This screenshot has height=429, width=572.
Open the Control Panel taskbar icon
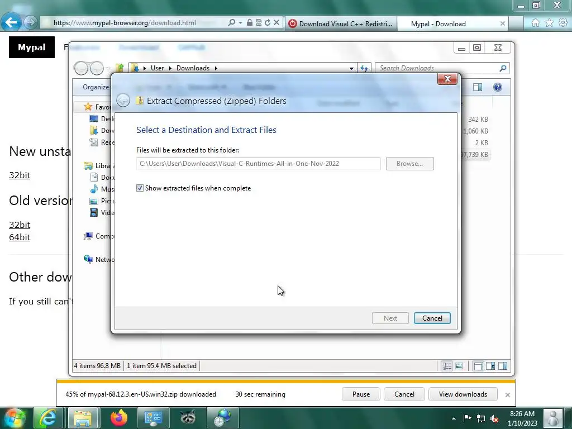pyautogui.click(x=153, y=418)
